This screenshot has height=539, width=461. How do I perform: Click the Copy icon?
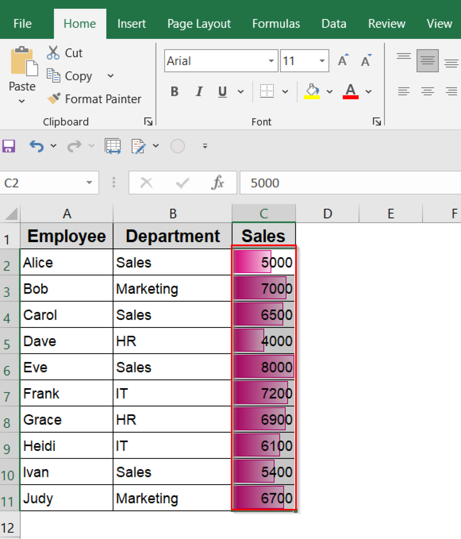pyautogui.click(x=53, y=75)
